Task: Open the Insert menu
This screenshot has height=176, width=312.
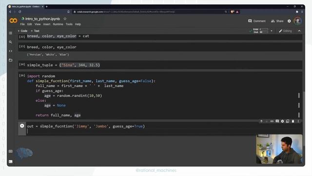Action: click(47, 24)
